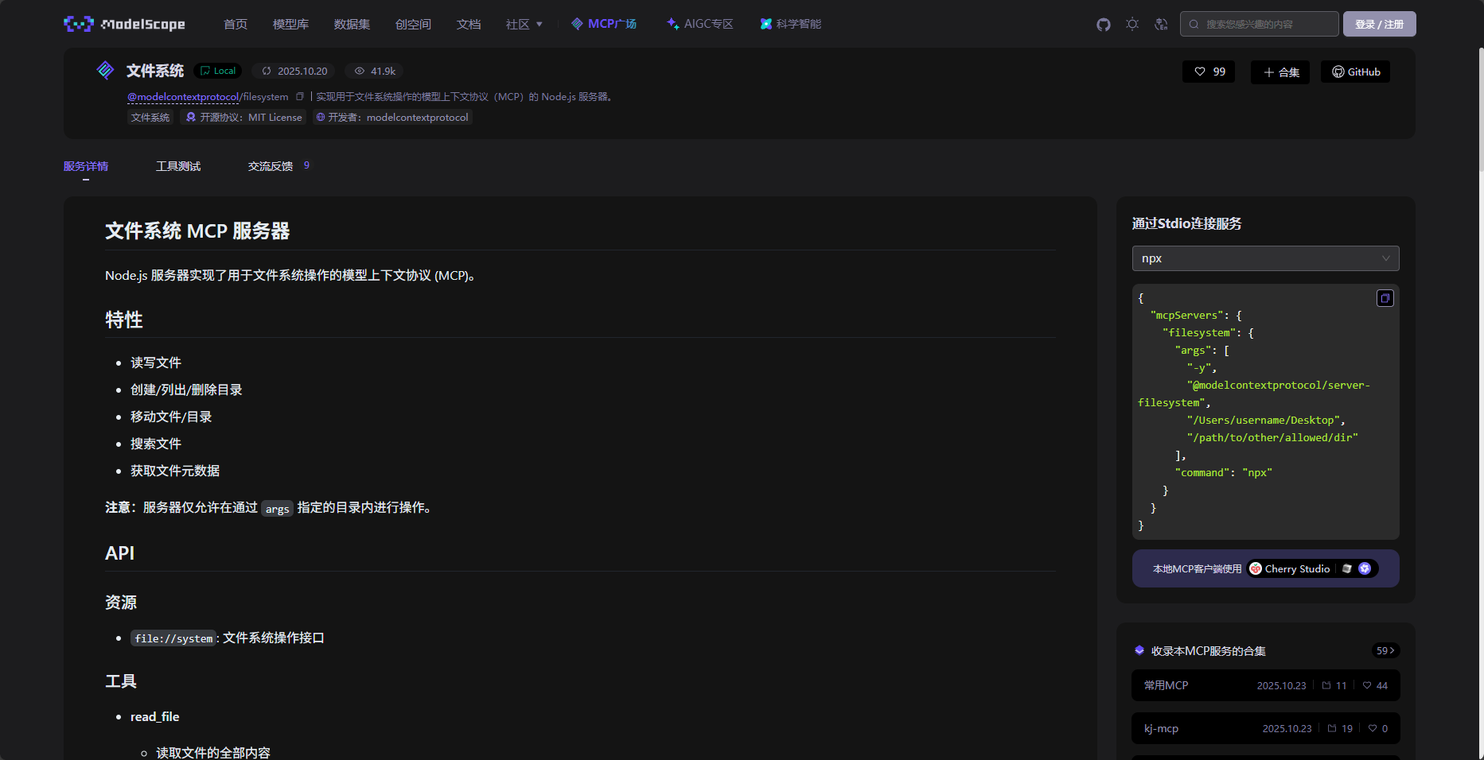The image size is (1484, 760).
Task: Click the gray cube client icon
Action: (1347, 568)
